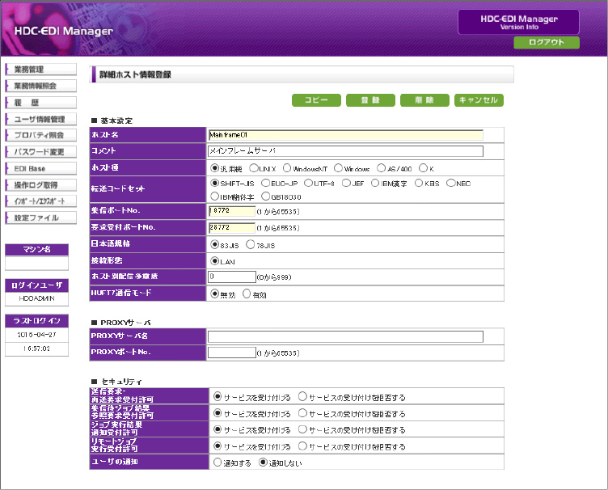Select 通知する for user notification
The width and height of the screenshot is (608, 490).
click(x=217, y=463)
